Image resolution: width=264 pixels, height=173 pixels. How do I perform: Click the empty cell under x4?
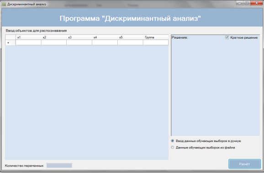click(105, 43)
